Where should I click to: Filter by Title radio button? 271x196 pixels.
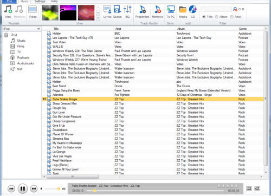(204, 17)
